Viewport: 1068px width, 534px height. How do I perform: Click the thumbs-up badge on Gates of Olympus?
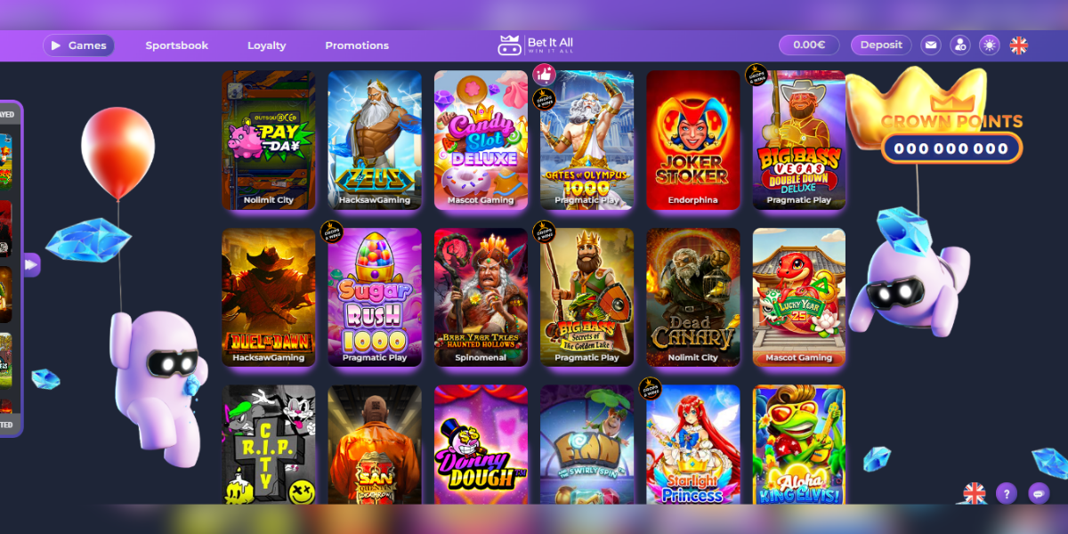click(544, 75)
